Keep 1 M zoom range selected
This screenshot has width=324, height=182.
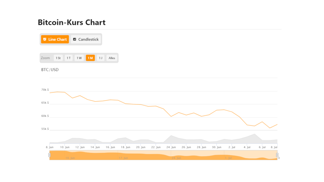(x=90, y=58)
